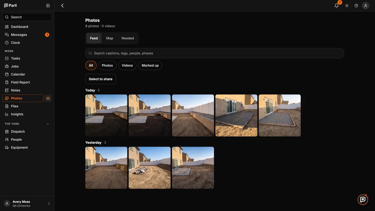Open Yesterday photo with rubble pile
This screenshot has height=211, width=375.
click(x=150, y=168)
